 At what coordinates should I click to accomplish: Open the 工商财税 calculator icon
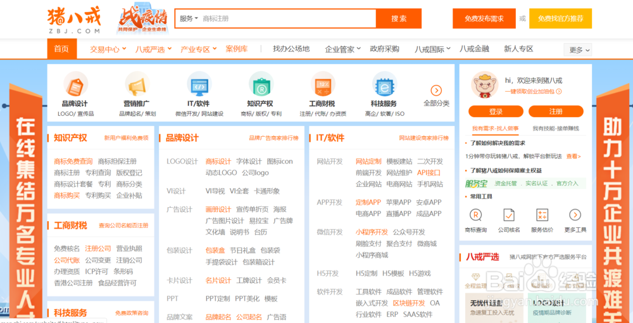point(323,85)
